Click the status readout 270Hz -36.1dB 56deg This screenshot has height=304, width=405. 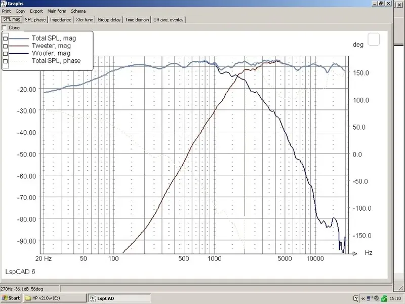click(22, 289)
